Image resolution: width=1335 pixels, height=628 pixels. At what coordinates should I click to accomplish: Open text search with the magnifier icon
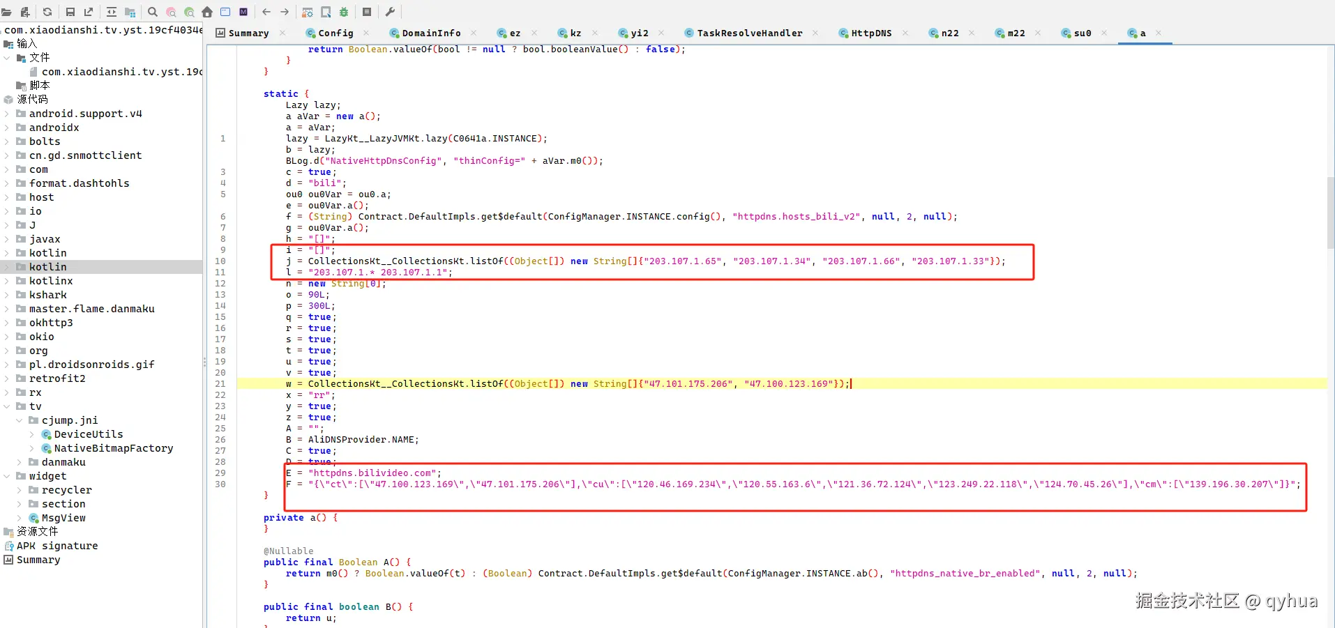(153, 12)
